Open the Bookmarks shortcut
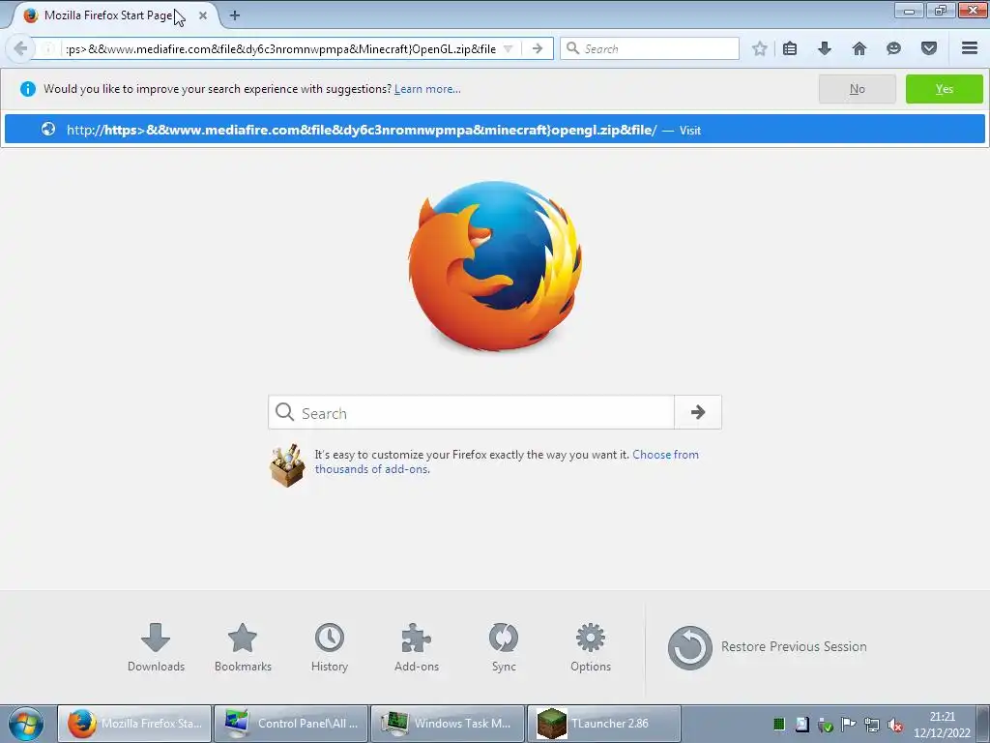 tap(243, 647)
